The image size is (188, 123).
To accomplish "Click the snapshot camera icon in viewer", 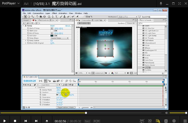I will click(x=106, y=73).
